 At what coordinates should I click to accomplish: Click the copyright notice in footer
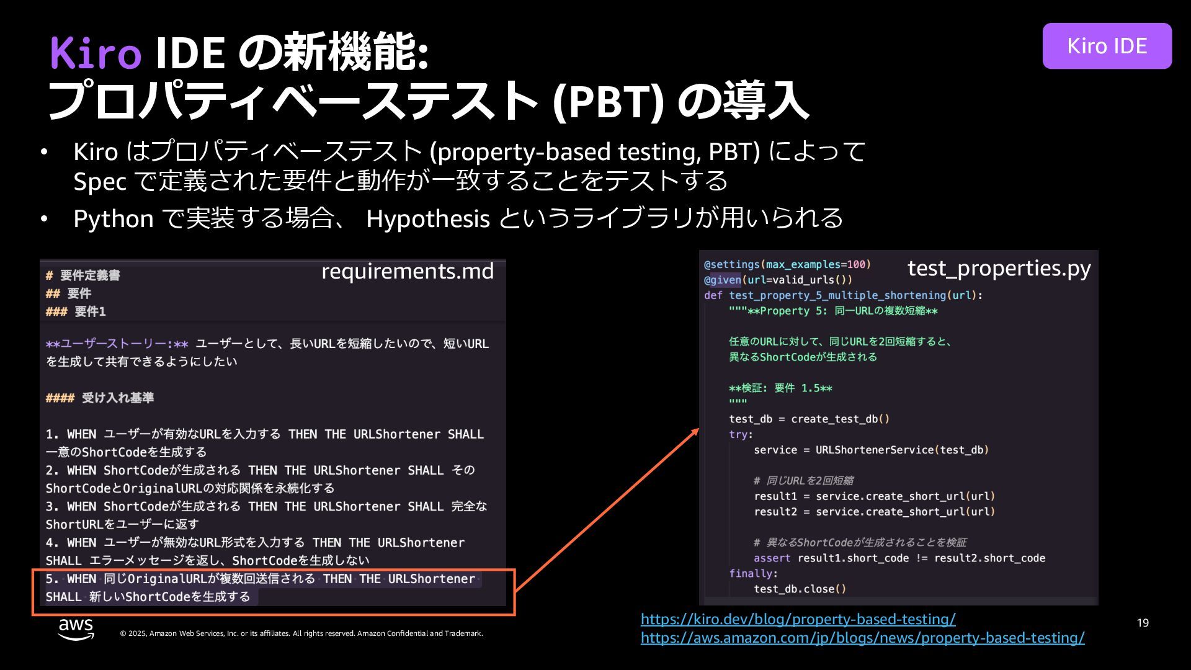(x=301, y=633)
